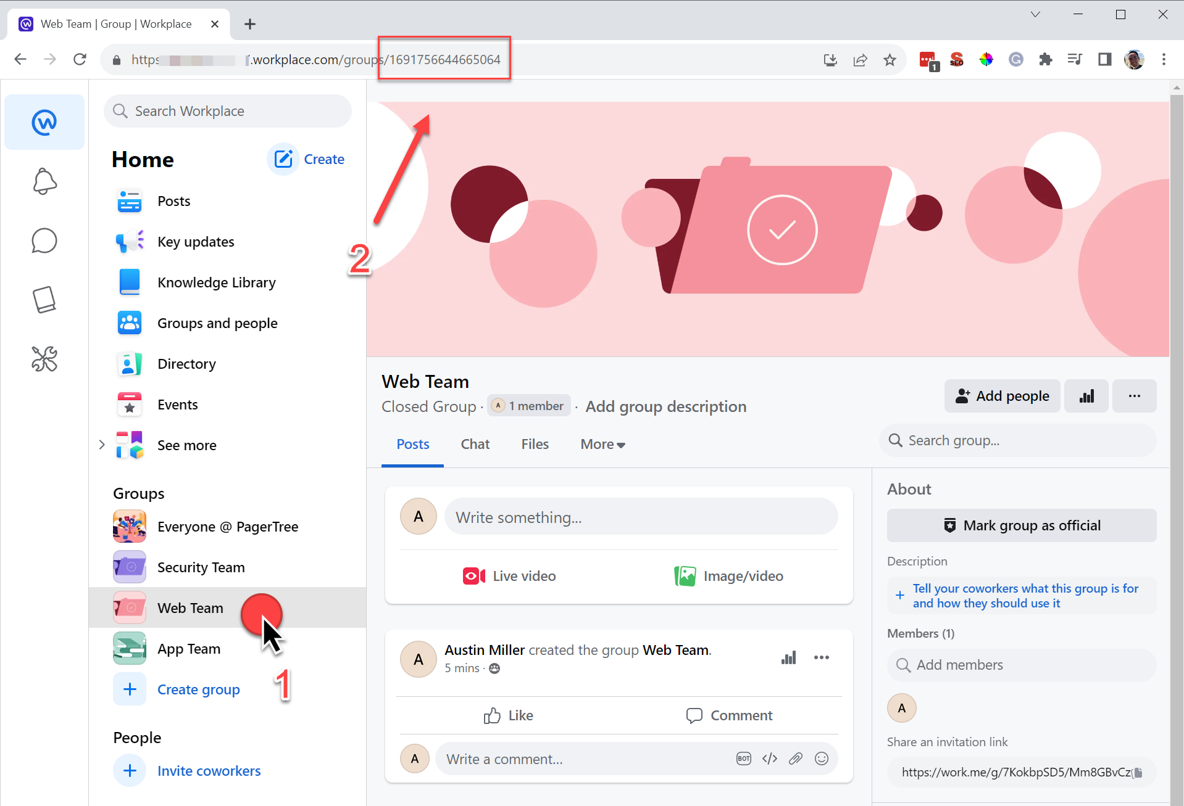Switch to the Chat tab
This screenshot has width=1184, height=806.
click(475, 444)
